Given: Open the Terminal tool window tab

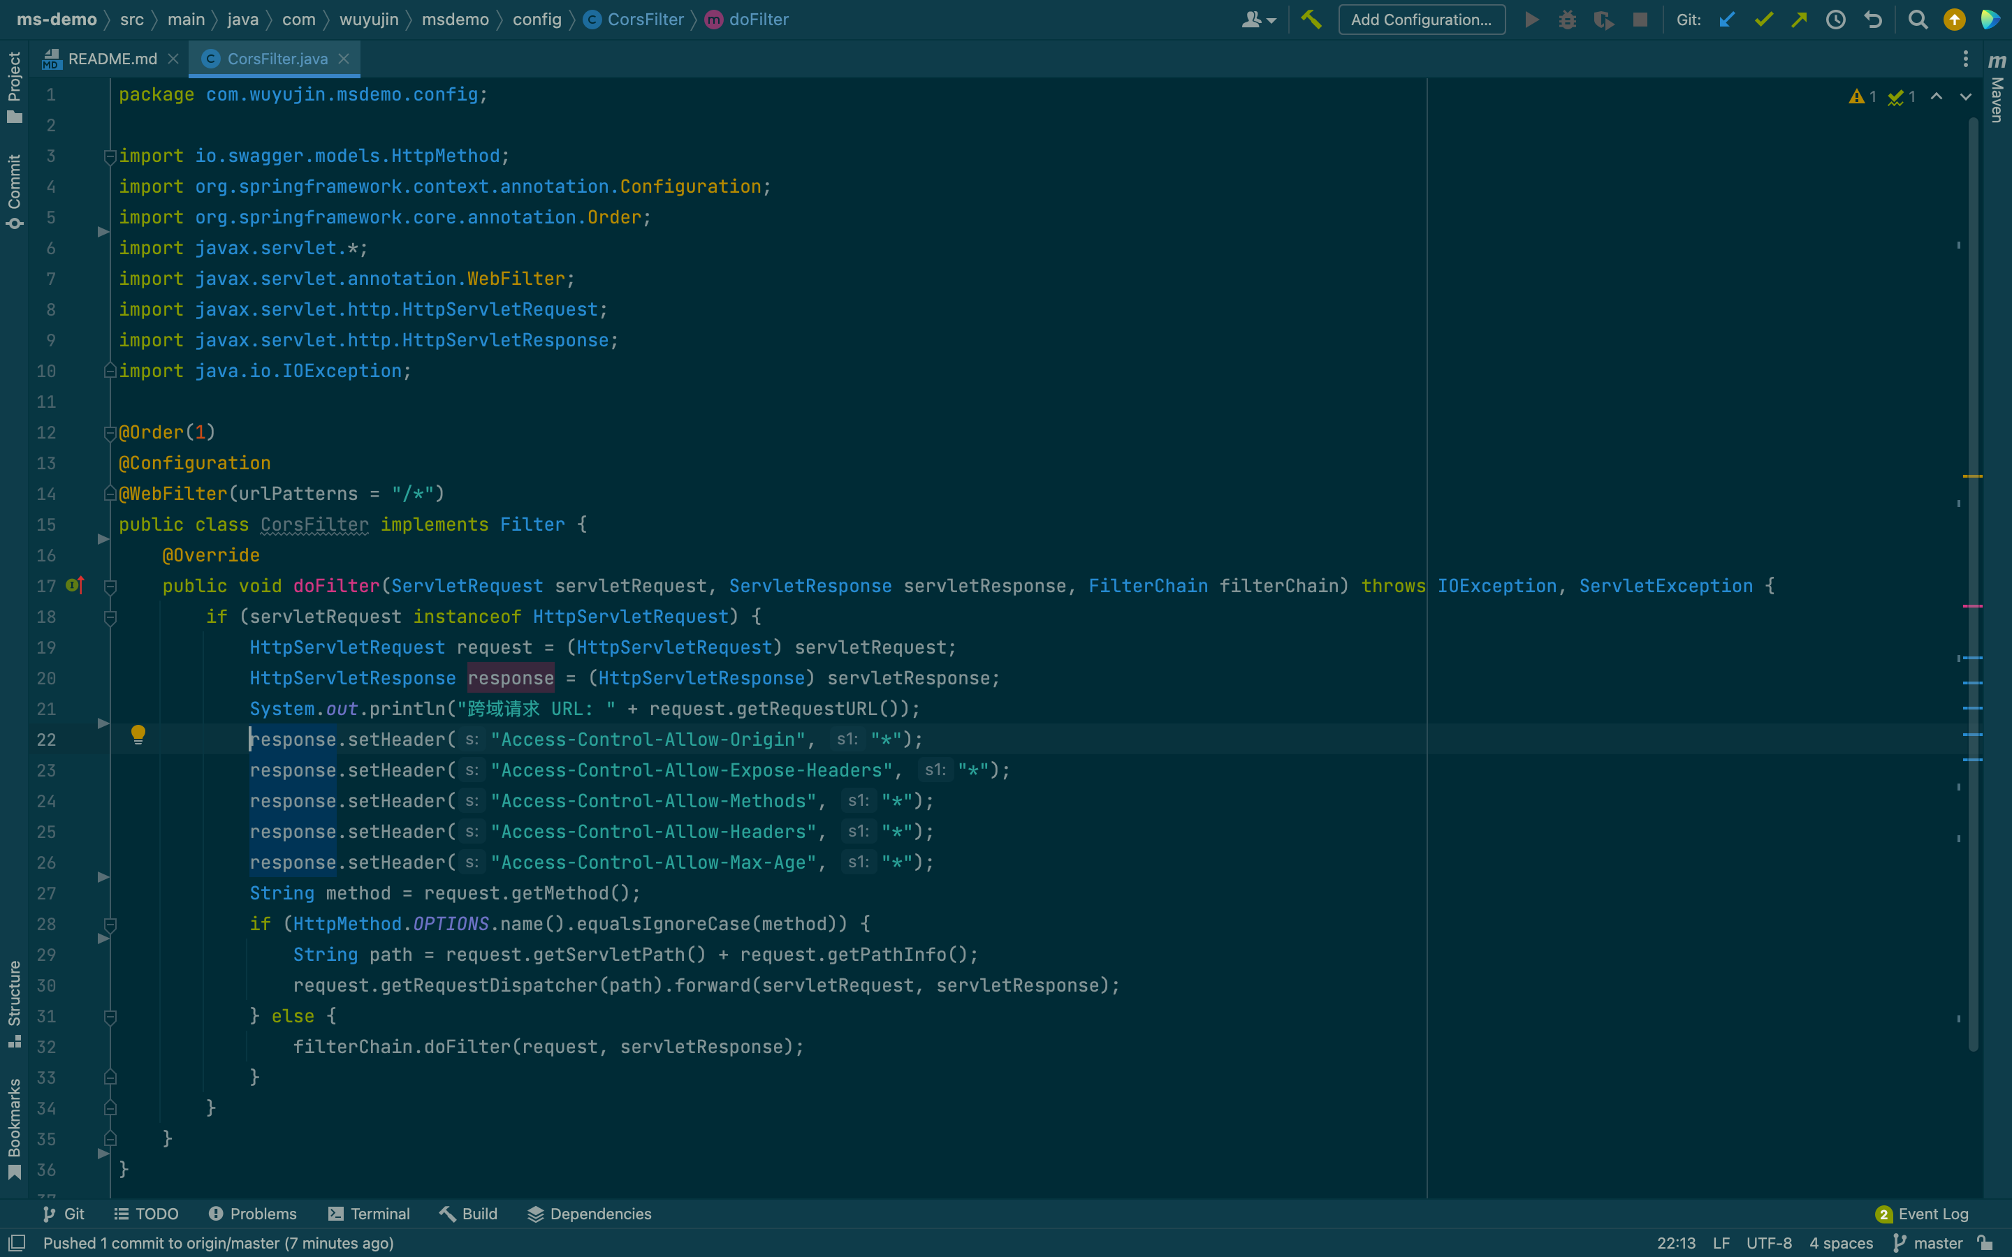Looking at the screenshot, I should coord(369,1214).
